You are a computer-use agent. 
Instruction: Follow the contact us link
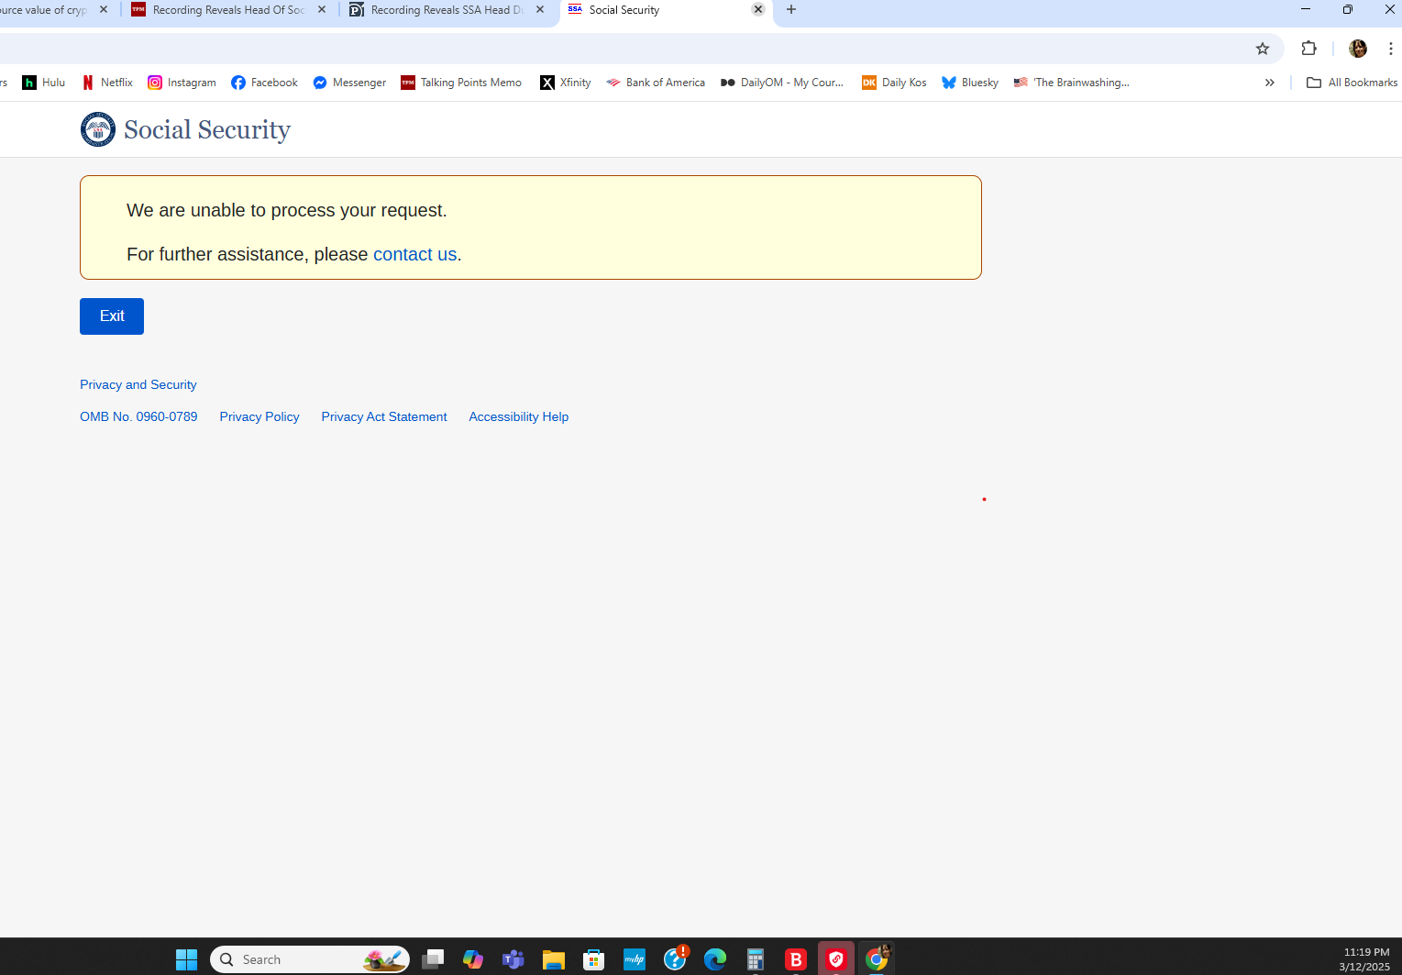point(414,254)
